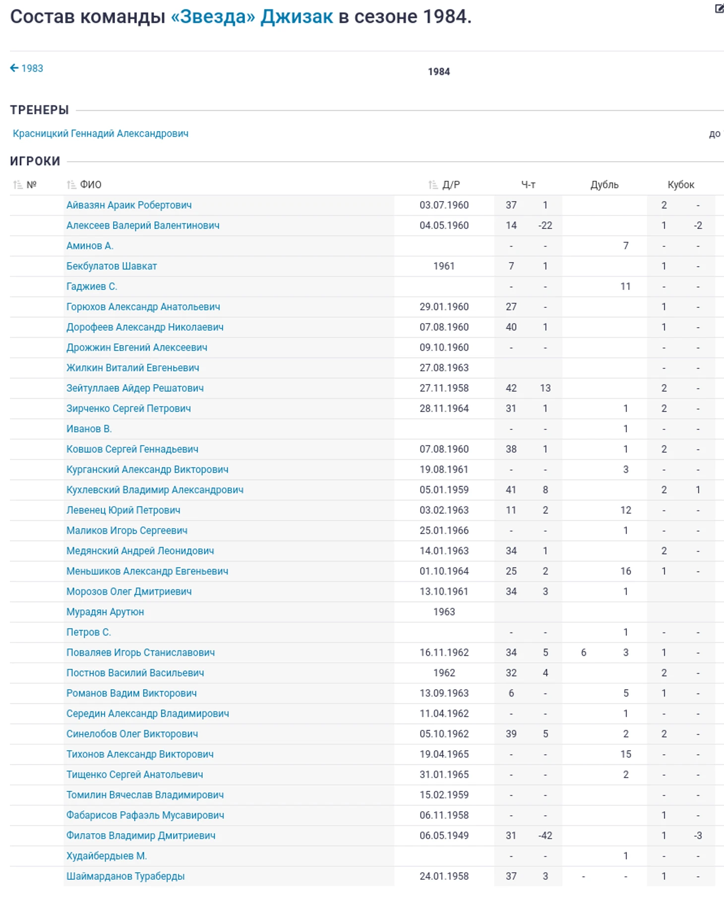Select Алексеев Валерий Валентинович player link
Screen dimensions: 724x915
tap(143, 225)
